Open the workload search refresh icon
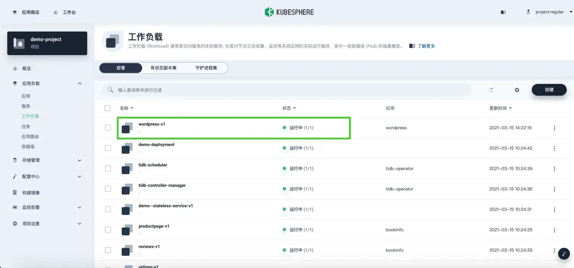This screenshot has height=268, width=574. tap(491, 90)
